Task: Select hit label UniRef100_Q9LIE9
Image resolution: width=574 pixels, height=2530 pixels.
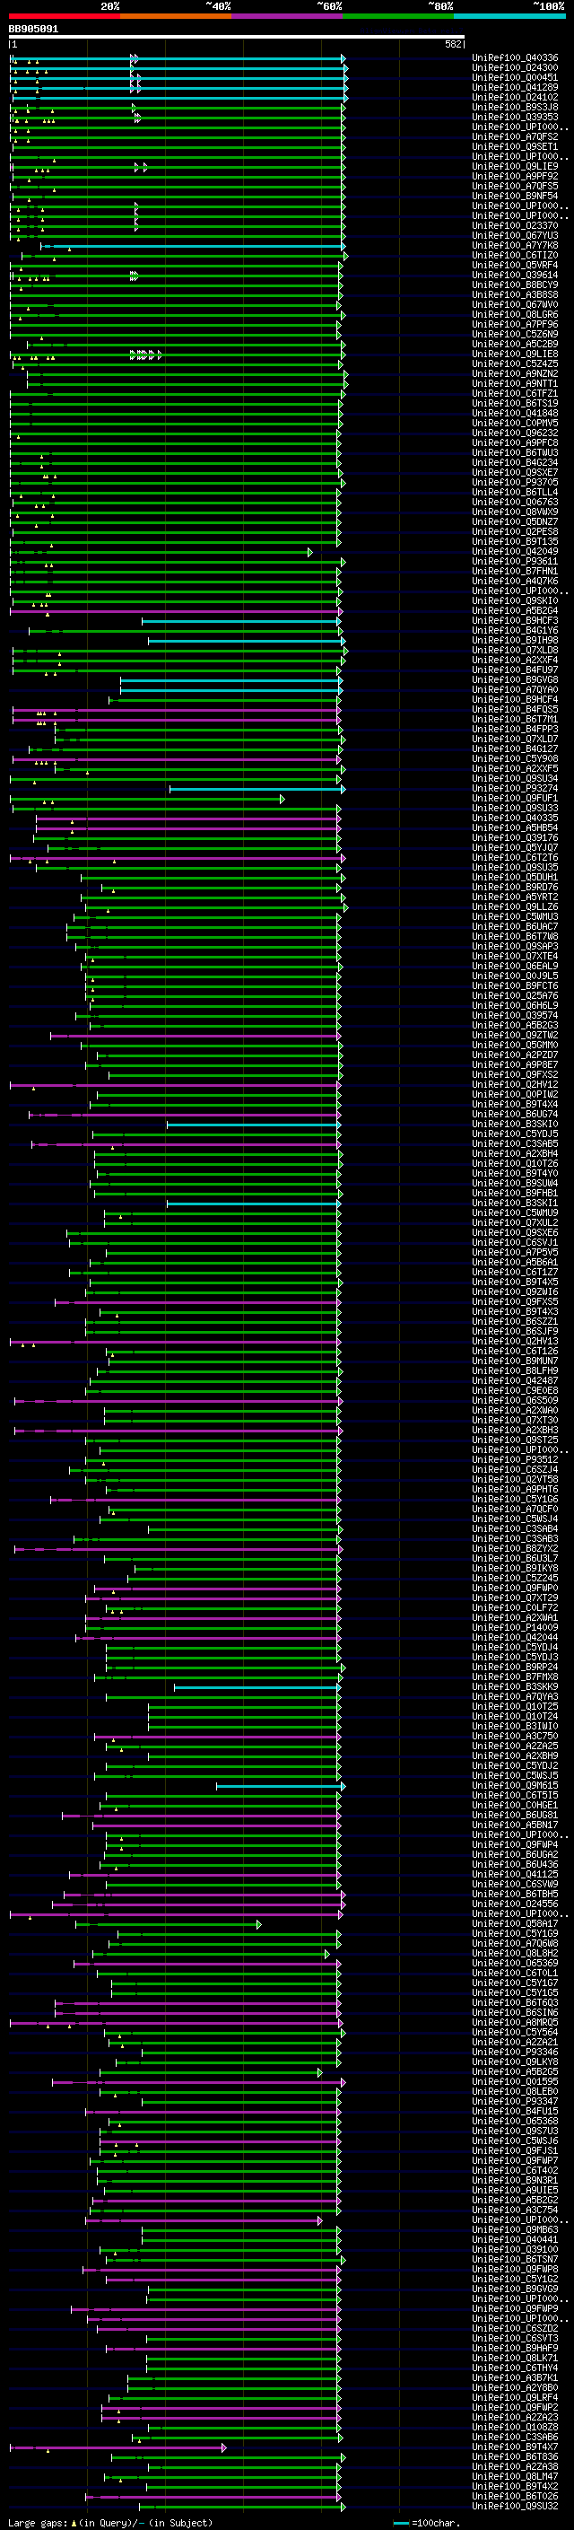Action: [x=515, y=166]
